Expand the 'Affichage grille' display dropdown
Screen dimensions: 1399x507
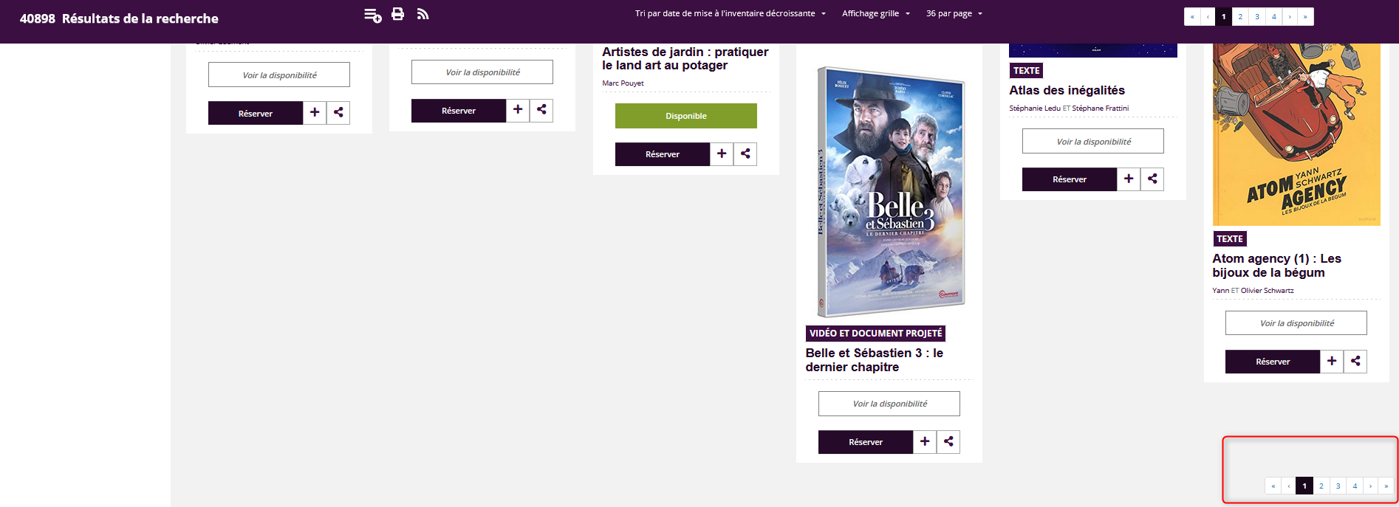[x=875, y=13]
